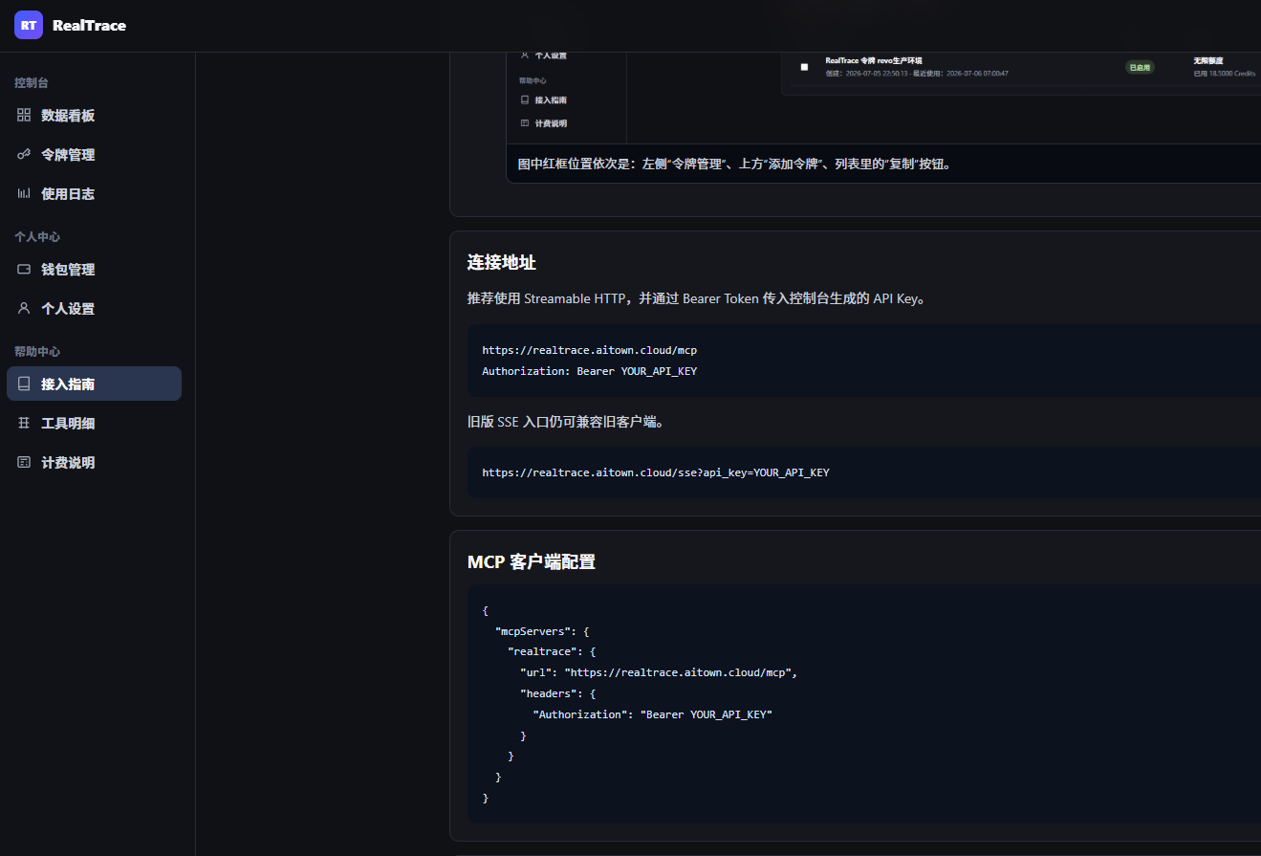Click the 旧版 SSE 入口 paragraph
This screenshot has height=856, width=1261.
pos(566,421)
